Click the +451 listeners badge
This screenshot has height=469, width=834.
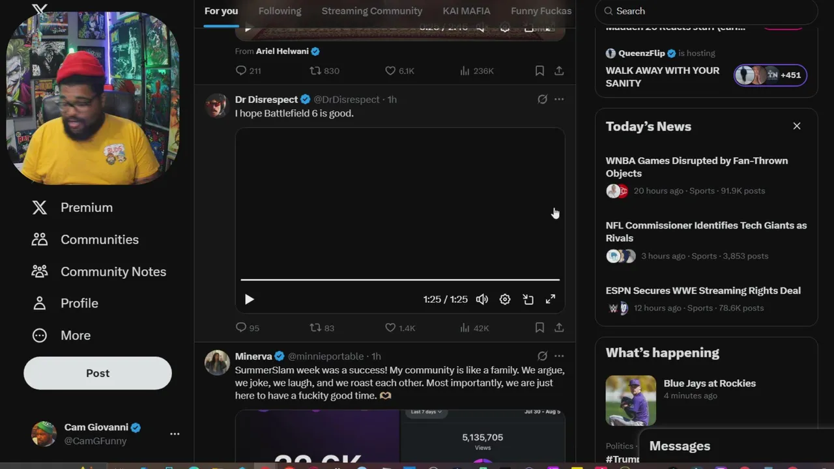click(771, 75)
